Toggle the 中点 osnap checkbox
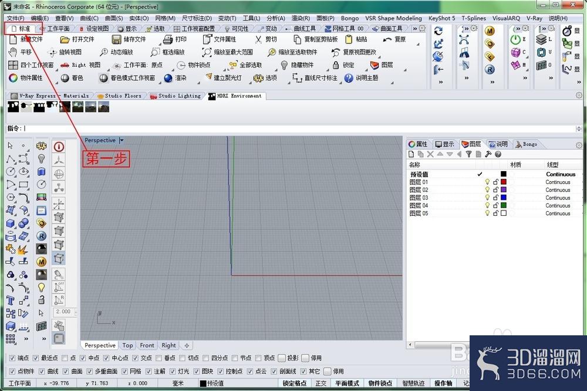This screenshot has width=587, height=391. click(x=83, y=358)
